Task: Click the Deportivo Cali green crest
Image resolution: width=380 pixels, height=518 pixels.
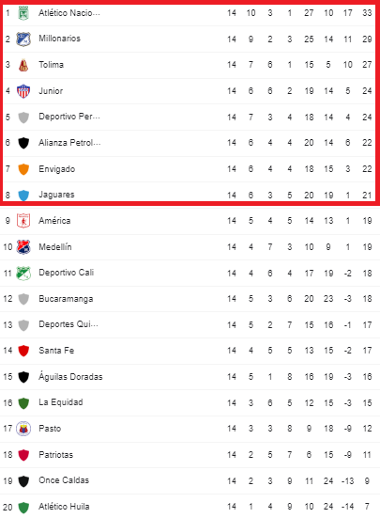Action: (x=23, y=273)
